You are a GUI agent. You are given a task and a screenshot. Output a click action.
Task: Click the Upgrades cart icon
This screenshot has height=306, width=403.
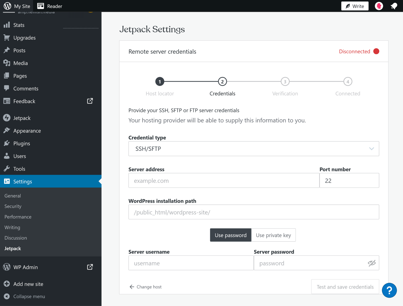[x=7, y=38]
